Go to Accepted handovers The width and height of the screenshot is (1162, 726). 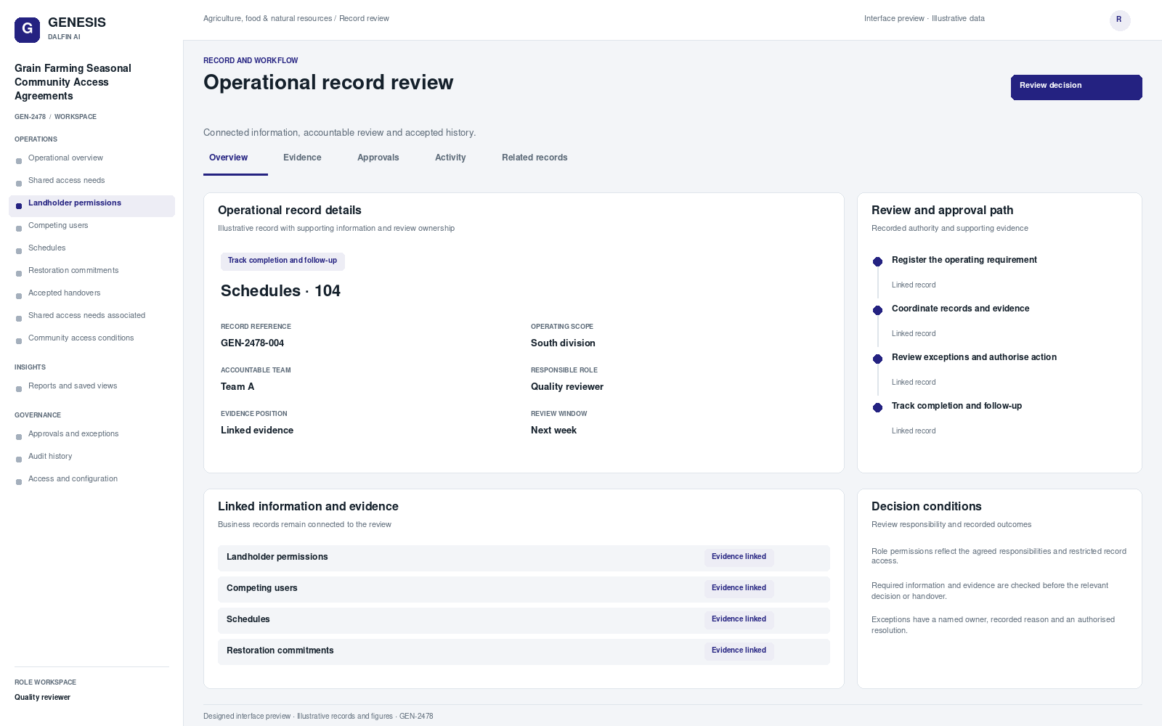pyautogui.click(x=92, y=293)
